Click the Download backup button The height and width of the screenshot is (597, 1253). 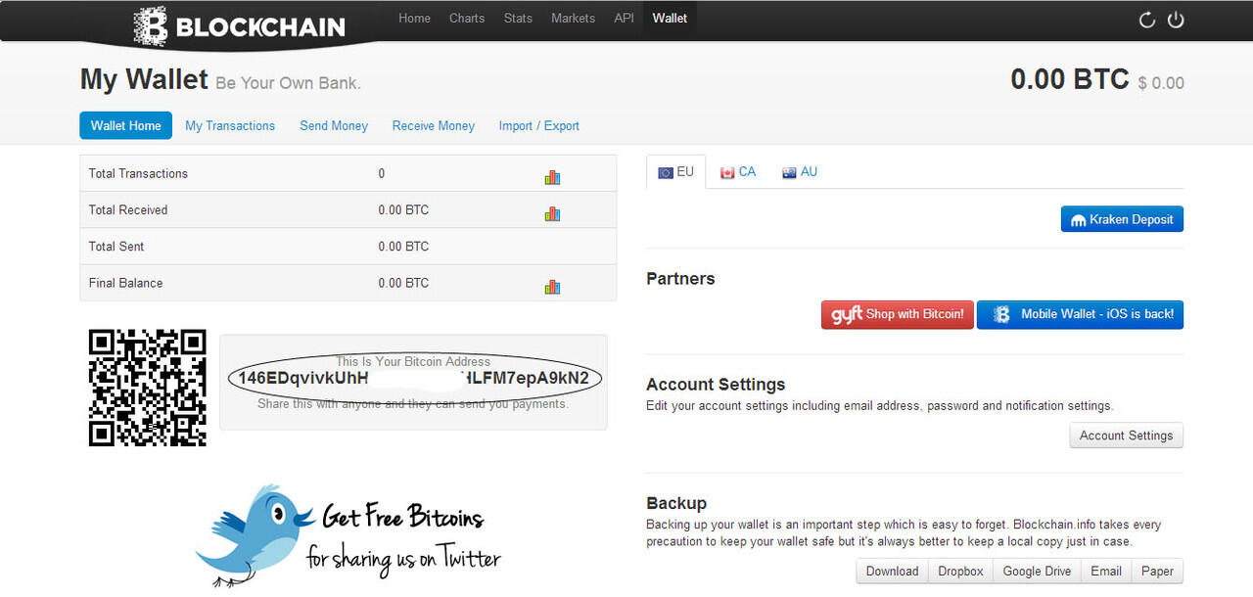[892, 571]
